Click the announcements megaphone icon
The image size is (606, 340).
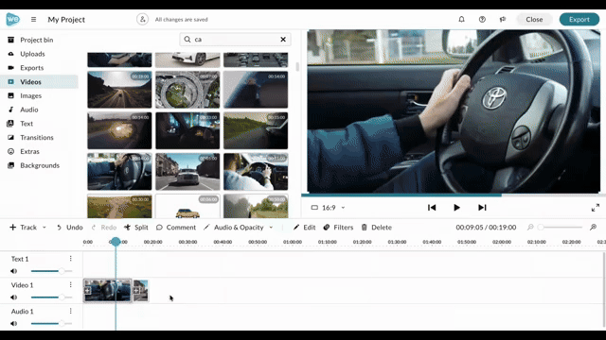(503, 19)
